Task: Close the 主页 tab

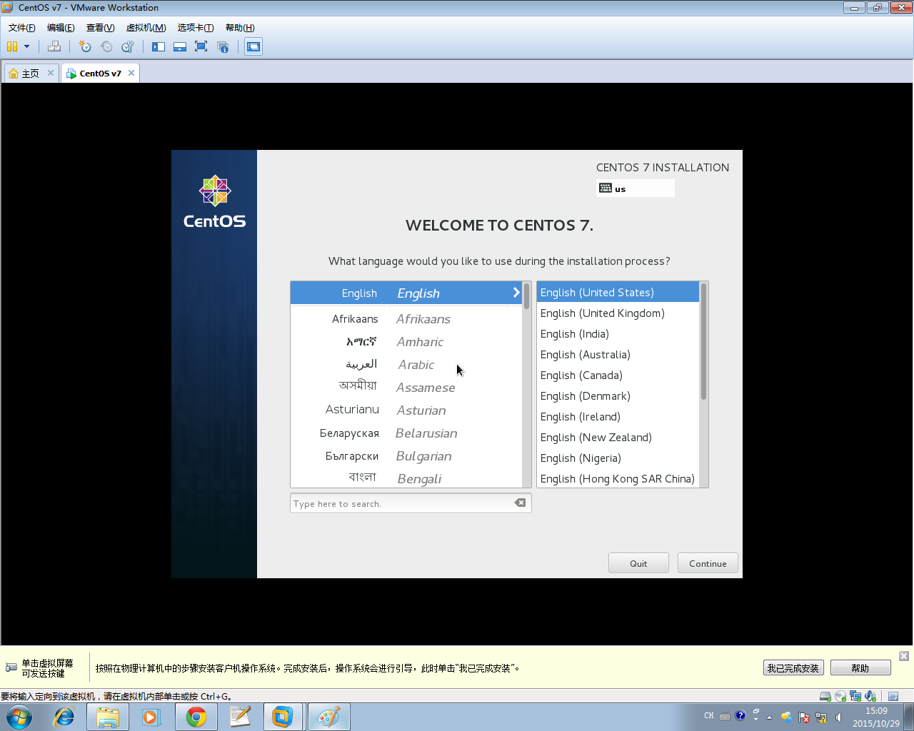Action: 51,73
